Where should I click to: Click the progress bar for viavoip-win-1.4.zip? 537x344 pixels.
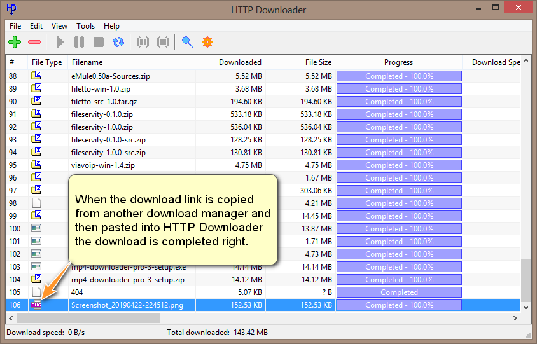(399, 165)
